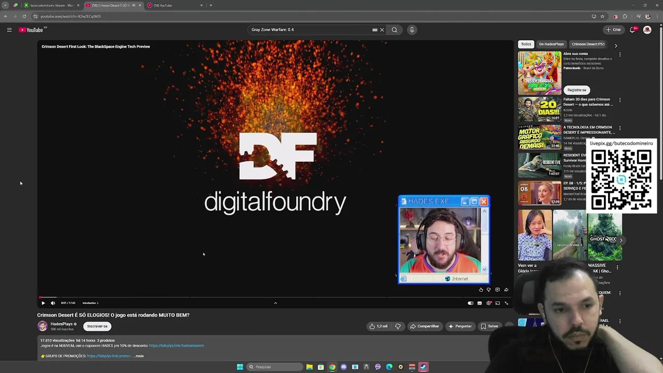Mute the video with the volume icon
This screenshot has width=663, height=373.
coord(53,303)
